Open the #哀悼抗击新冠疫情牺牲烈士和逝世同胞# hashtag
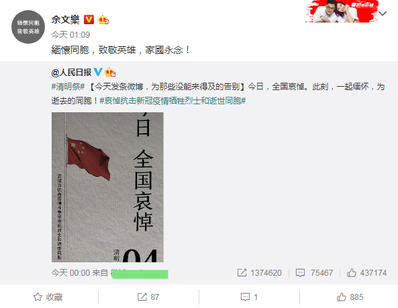 [x=172, y=101]
